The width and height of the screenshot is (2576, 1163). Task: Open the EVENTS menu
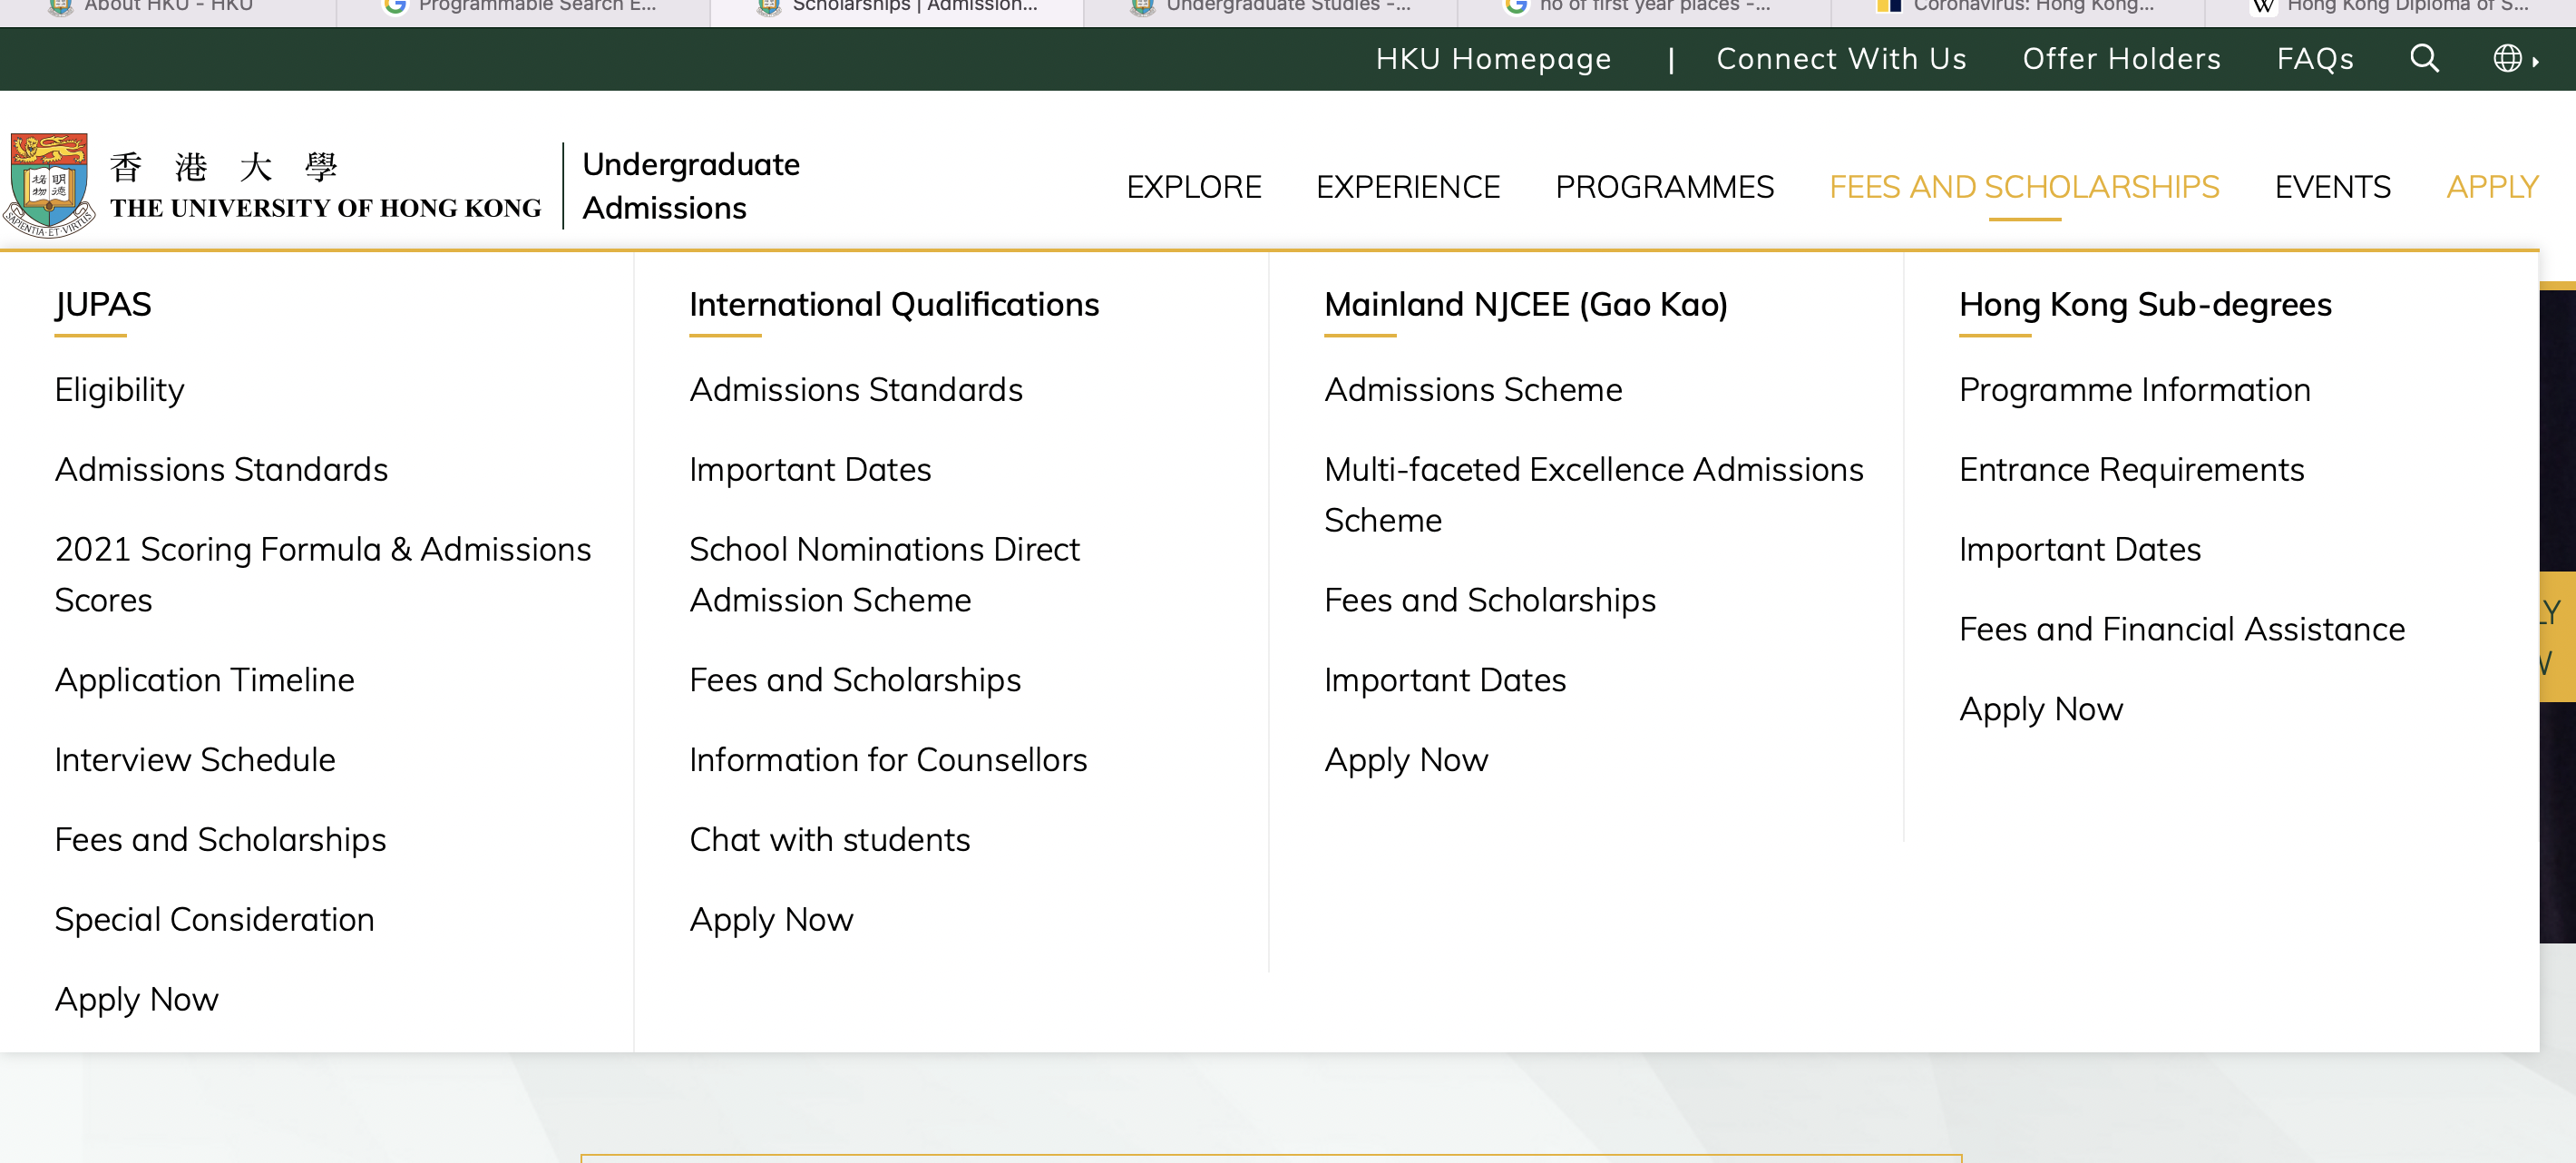[2332, 187]
